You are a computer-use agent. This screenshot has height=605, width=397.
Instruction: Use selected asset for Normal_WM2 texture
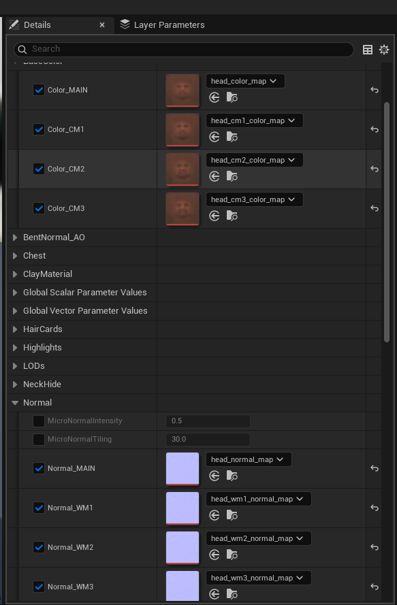coord(215,555)
